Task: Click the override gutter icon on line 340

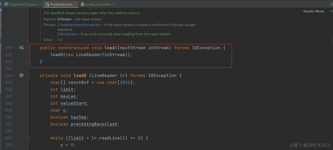Action: point(21,48)
